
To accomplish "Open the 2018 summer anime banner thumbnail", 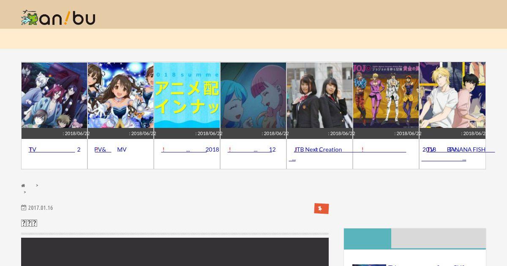I will pos(187,95).
